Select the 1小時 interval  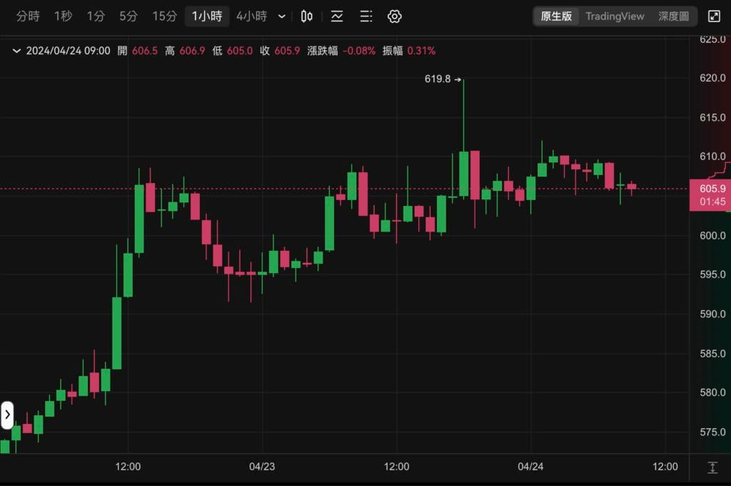[207, 16]
